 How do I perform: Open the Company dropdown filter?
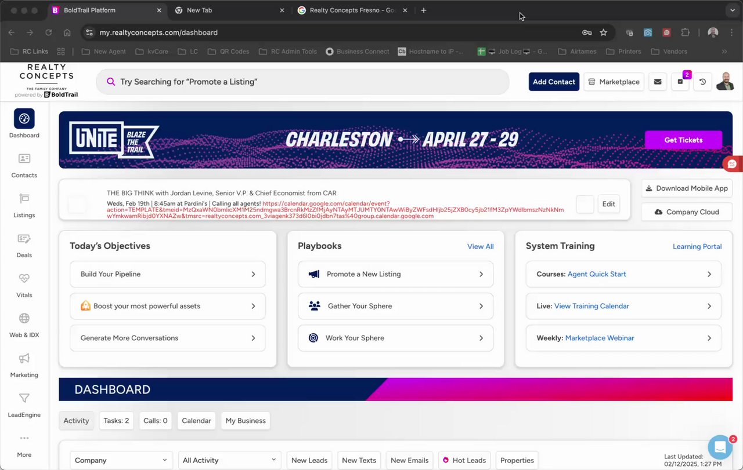tap(121, 460)
